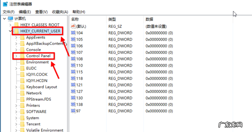The image size is (252, 132).
Task: Select the PPStream.FDS key
Action: pos(39,99)
